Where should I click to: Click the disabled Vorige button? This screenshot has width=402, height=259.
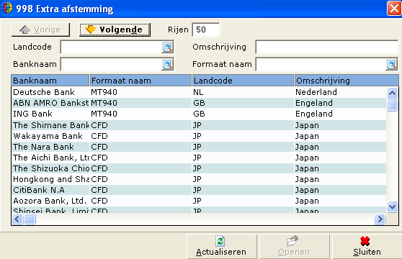click(x=40, y=29)
